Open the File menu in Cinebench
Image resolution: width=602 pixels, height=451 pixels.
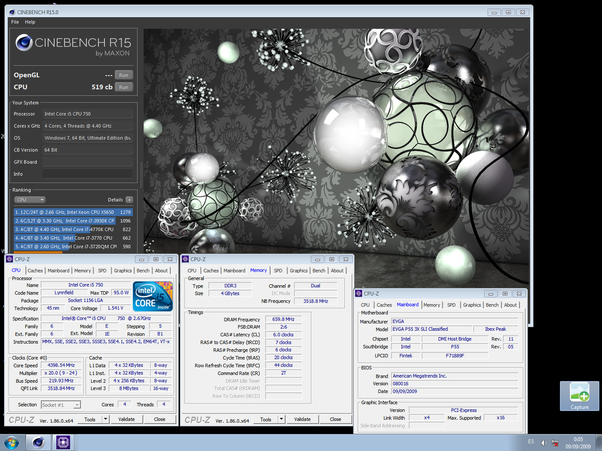(15, 22)
